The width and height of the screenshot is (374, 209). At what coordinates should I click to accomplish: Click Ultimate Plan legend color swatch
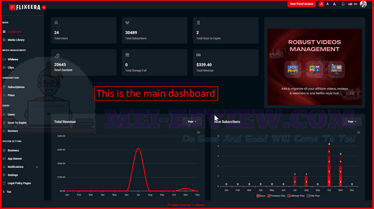[289, 196]
